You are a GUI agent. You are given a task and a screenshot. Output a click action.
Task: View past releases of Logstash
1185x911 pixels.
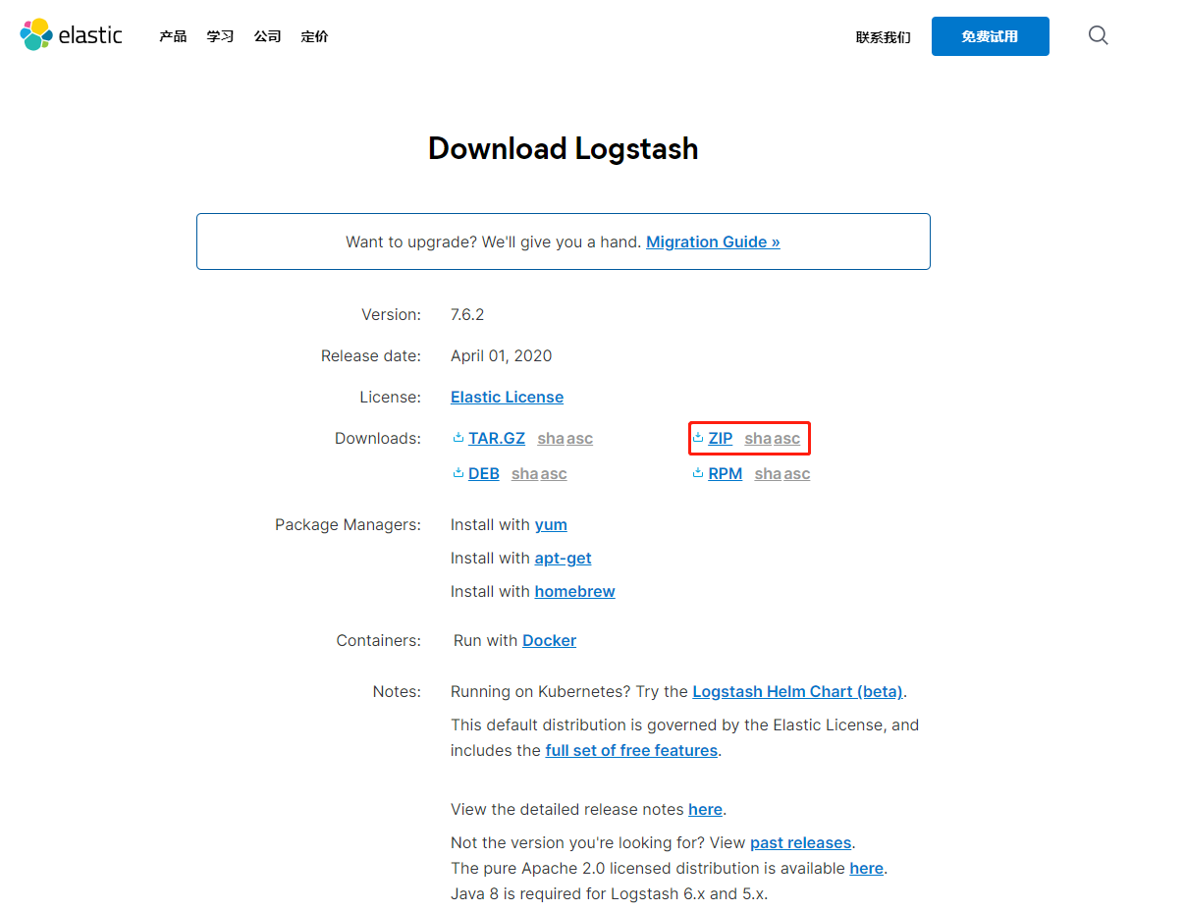(800, 842)
